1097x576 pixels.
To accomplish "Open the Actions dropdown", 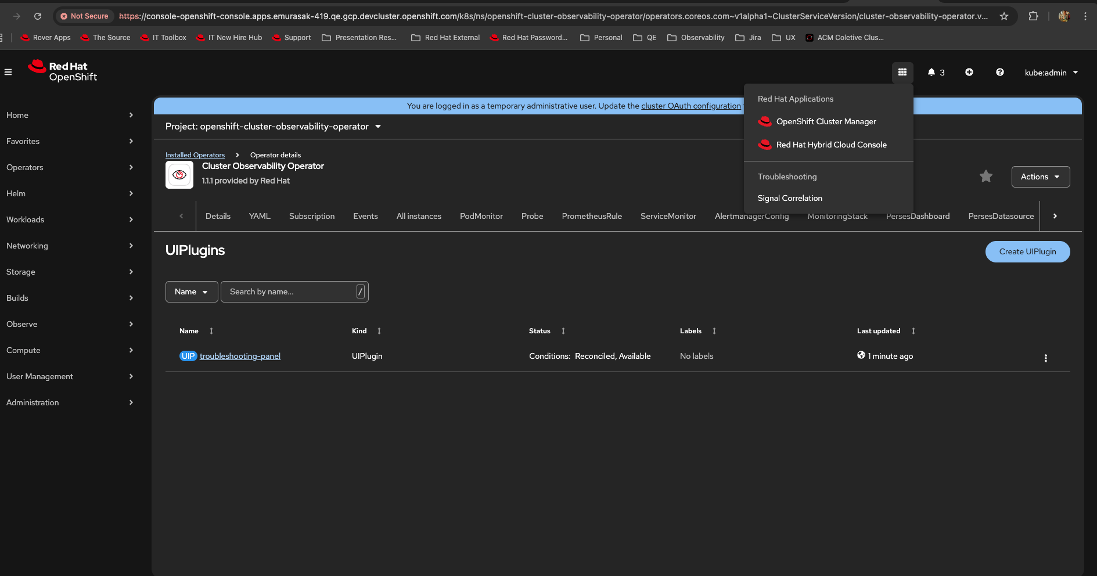I will [x=1040, y=177].
